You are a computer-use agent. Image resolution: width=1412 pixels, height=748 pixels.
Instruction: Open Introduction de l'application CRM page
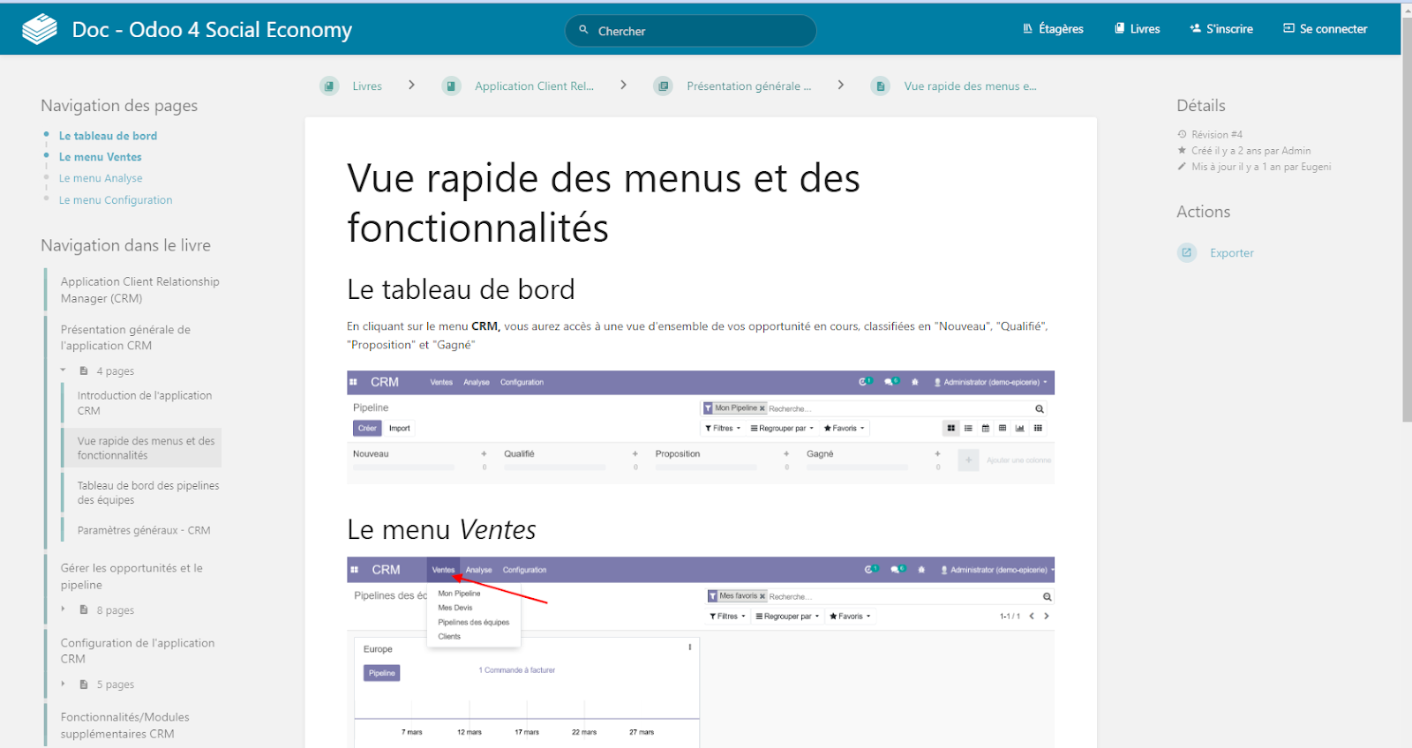coord(145,403)
